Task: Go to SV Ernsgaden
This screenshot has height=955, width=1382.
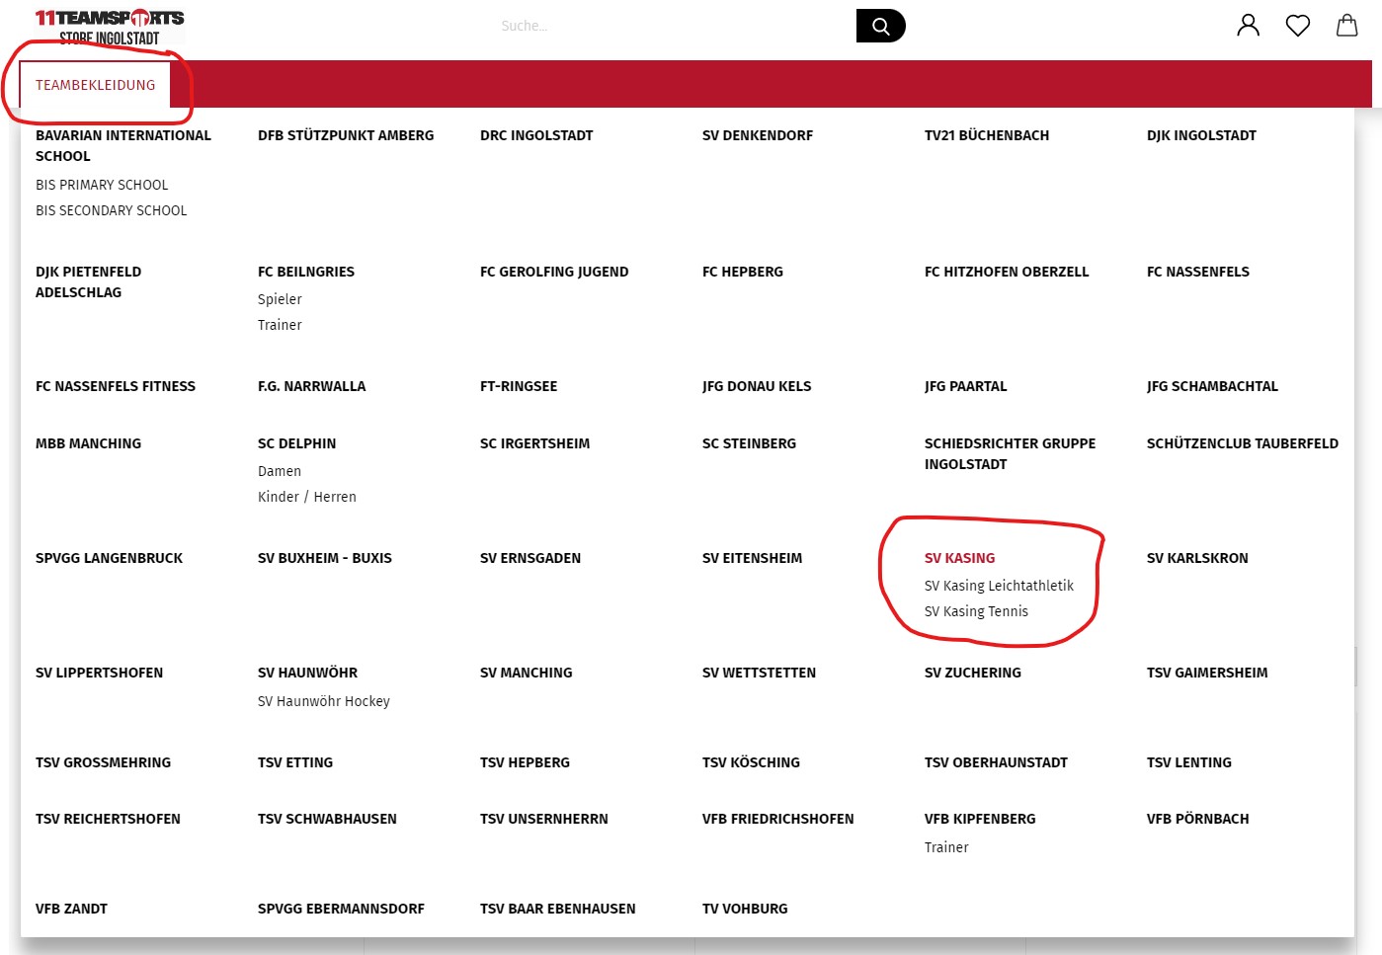Action: (x=530, y=558)
